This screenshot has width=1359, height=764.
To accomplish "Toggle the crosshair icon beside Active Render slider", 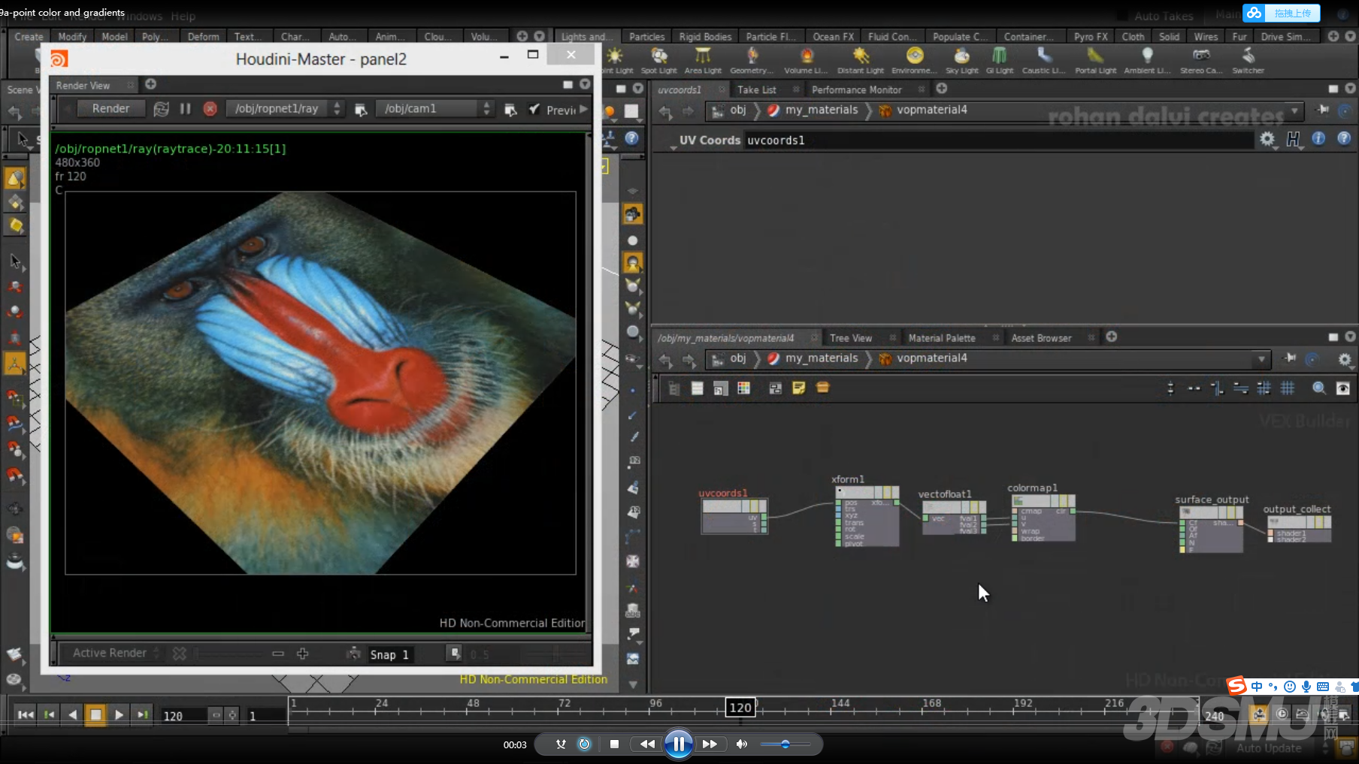I will [x=302, y=654].
